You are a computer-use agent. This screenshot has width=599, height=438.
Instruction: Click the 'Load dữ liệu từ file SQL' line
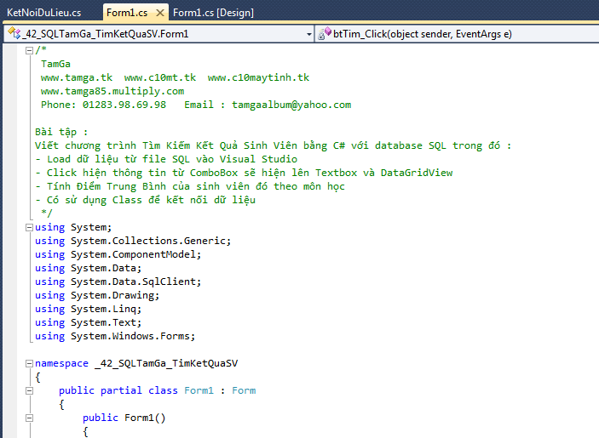tap(166, 159)
